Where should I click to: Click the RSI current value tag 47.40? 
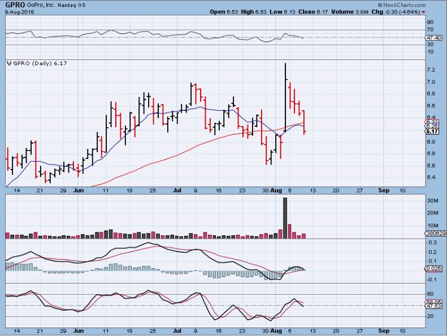(433, 38)
